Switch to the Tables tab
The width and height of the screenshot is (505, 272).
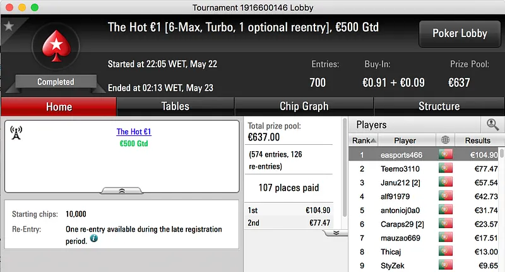[175, 106]
